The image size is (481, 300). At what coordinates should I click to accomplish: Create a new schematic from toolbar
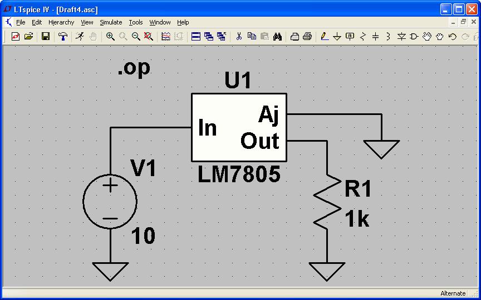[16, 37]
